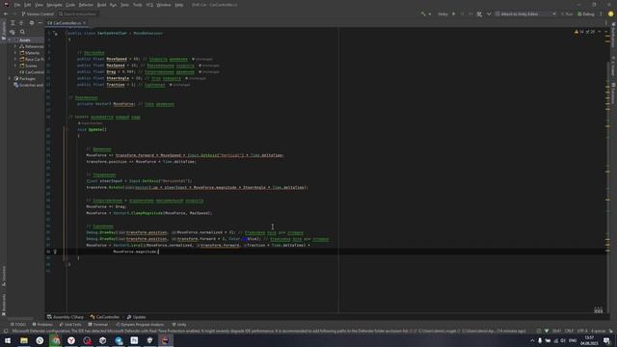Open the Attach to Unity Editor dropdown
The image size is (617, 347).
coord(525,13)
